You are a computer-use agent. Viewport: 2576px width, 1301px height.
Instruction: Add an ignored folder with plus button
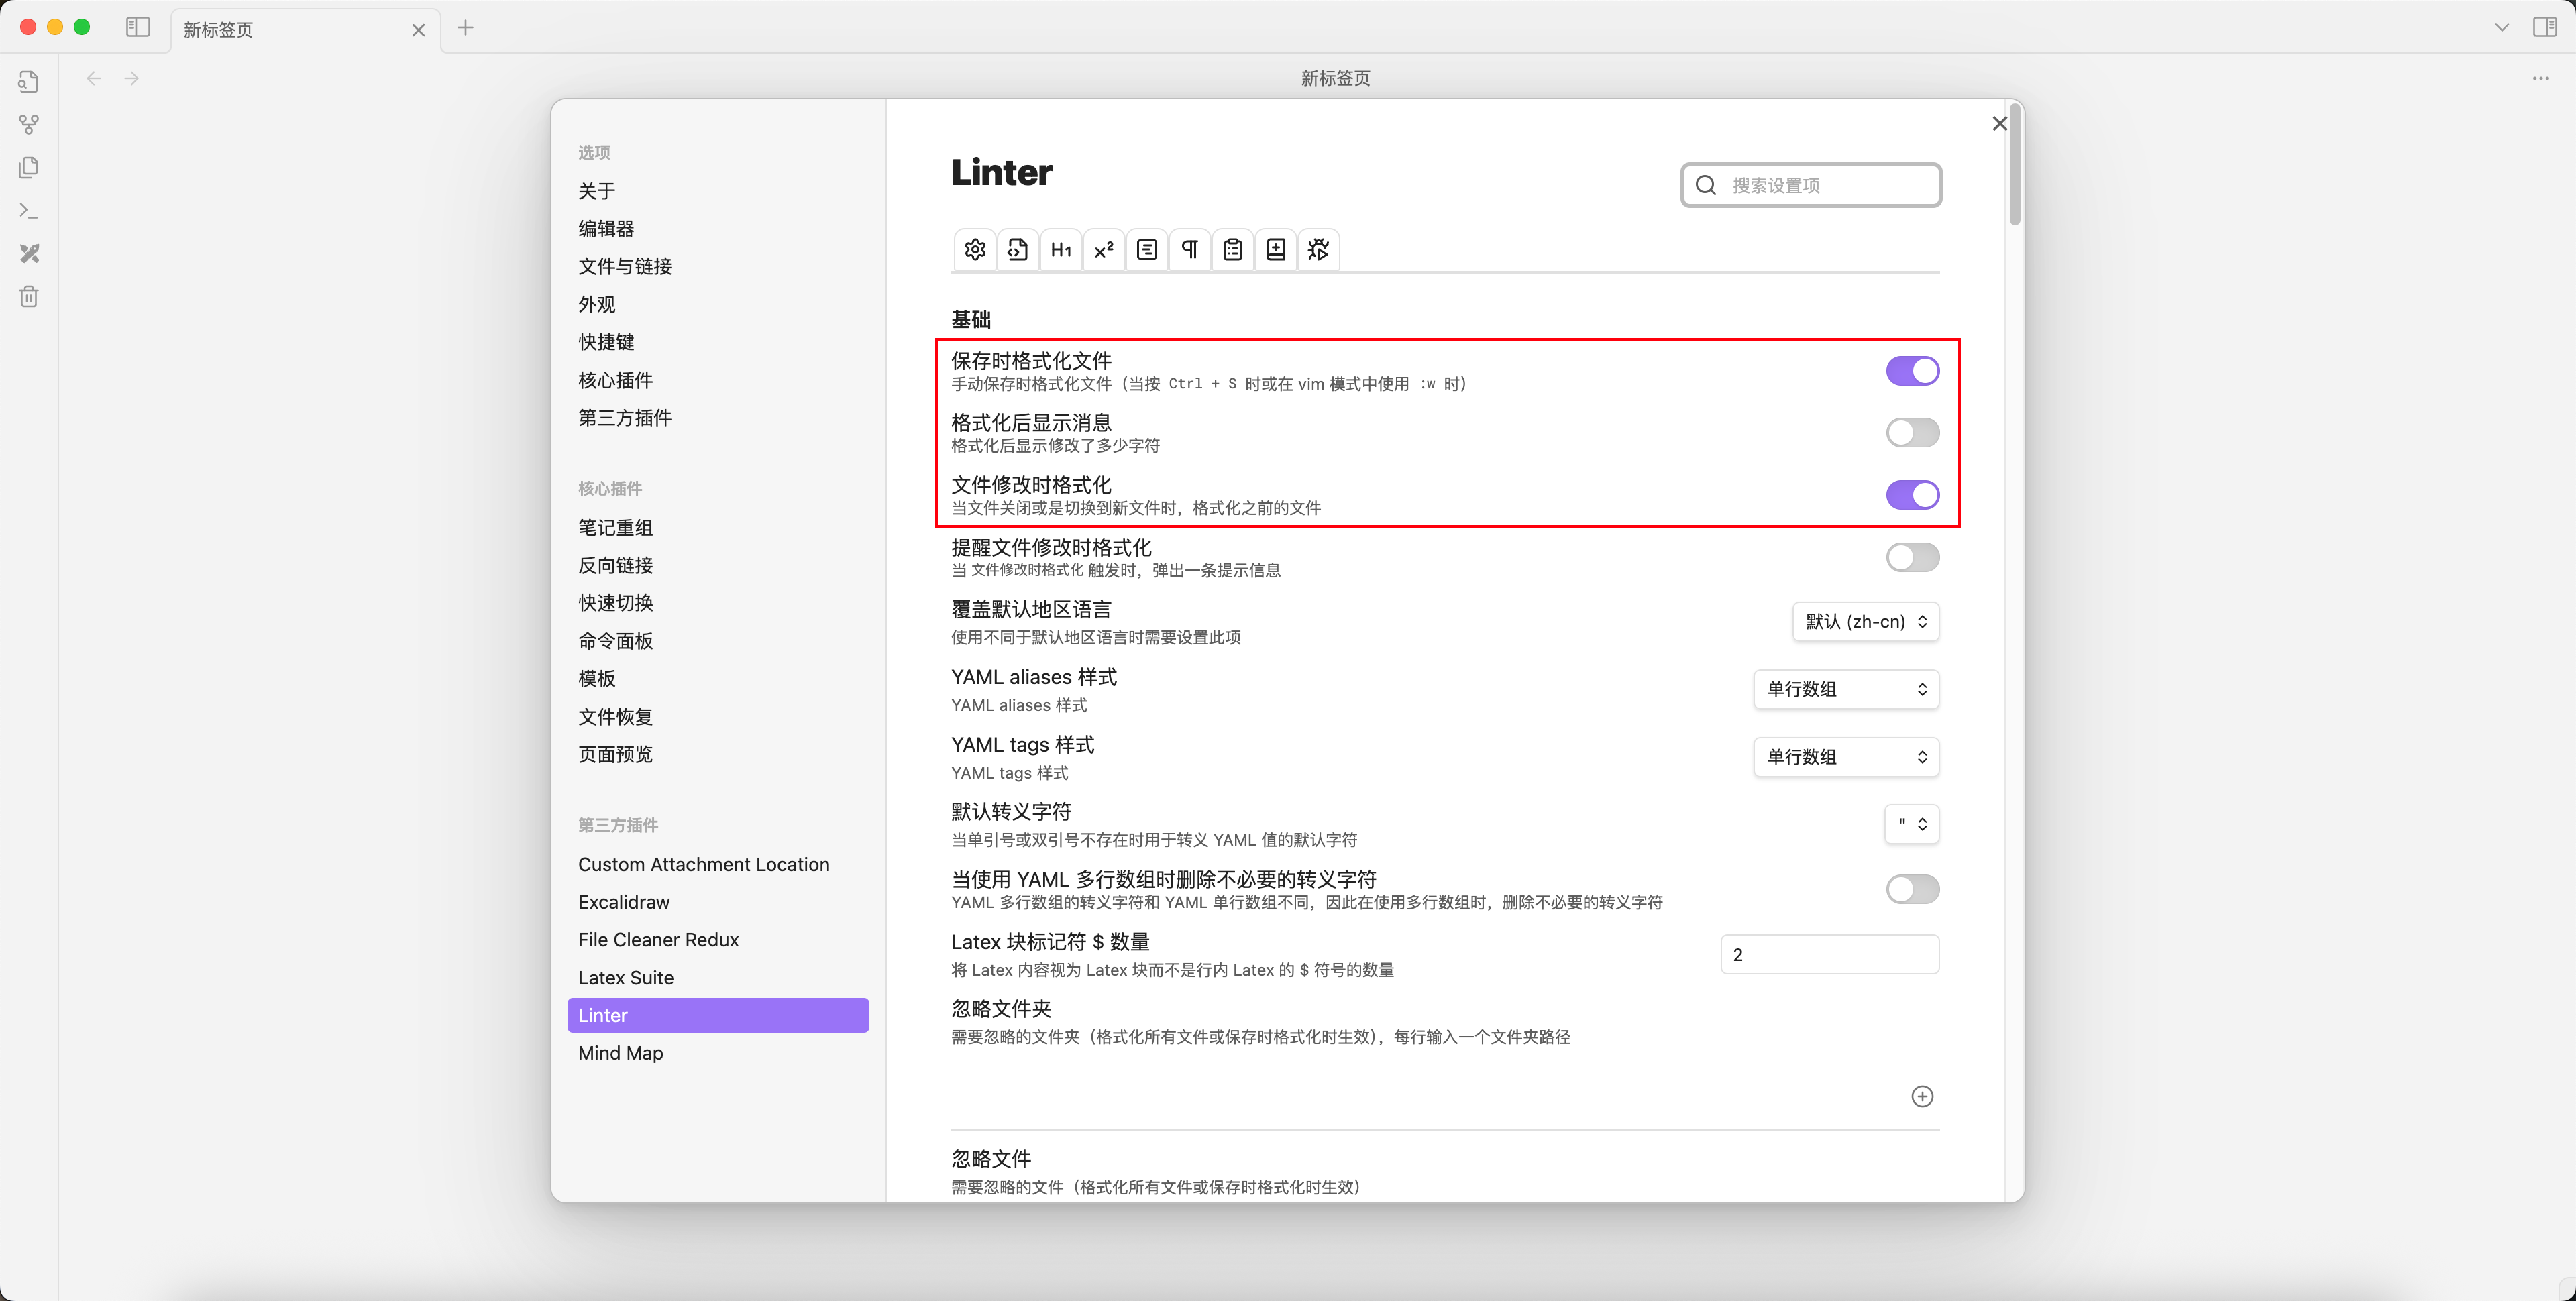[1922, 1097]
